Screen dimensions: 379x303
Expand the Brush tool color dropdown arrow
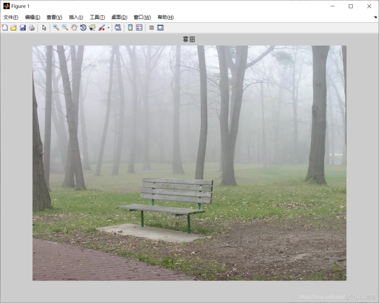click(108, 28)
